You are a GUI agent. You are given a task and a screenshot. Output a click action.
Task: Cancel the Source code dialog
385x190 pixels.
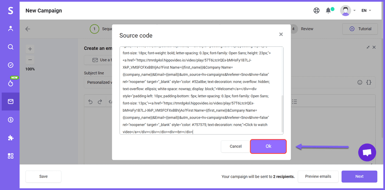coord(235,146)
